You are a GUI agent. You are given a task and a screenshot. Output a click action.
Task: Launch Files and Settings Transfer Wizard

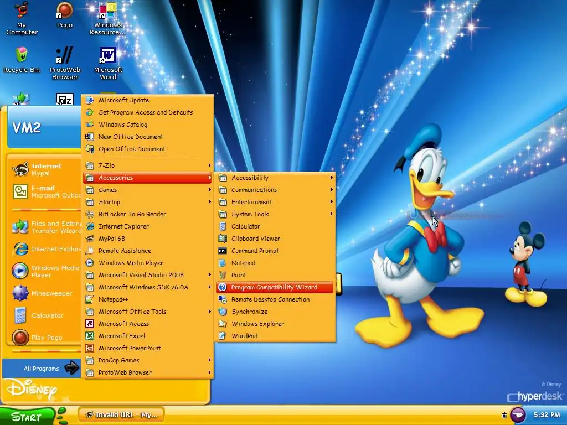[45, 227]
